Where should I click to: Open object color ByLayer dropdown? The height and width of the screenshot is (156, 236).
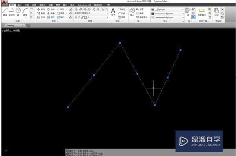click(x=169, y=9)
